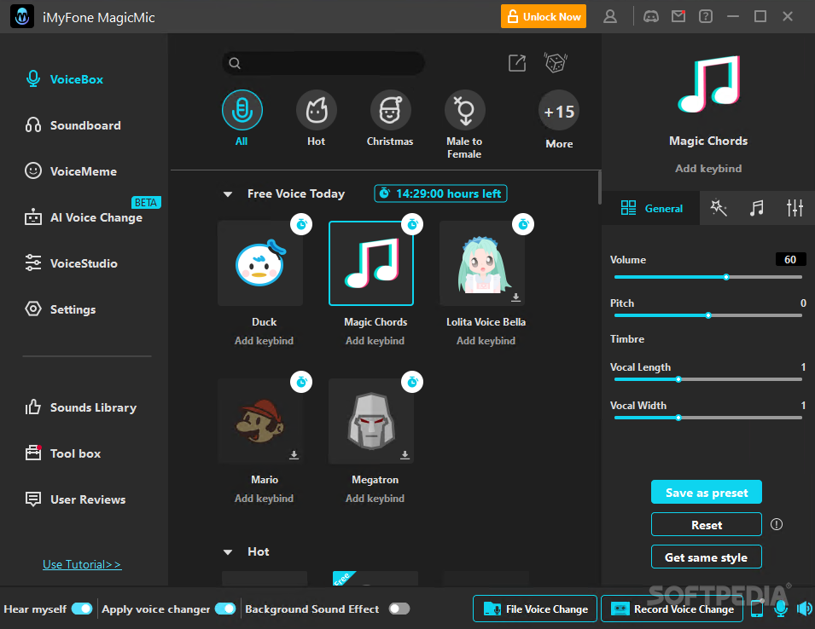Select the Duck voice
The width and height of the screenshot is (815, 629).
(x=260, y=263)
